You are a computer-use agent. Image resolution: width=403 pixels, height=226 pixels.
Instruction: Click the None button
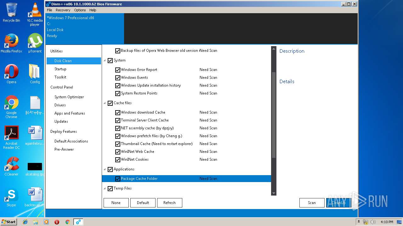[116, 203]
